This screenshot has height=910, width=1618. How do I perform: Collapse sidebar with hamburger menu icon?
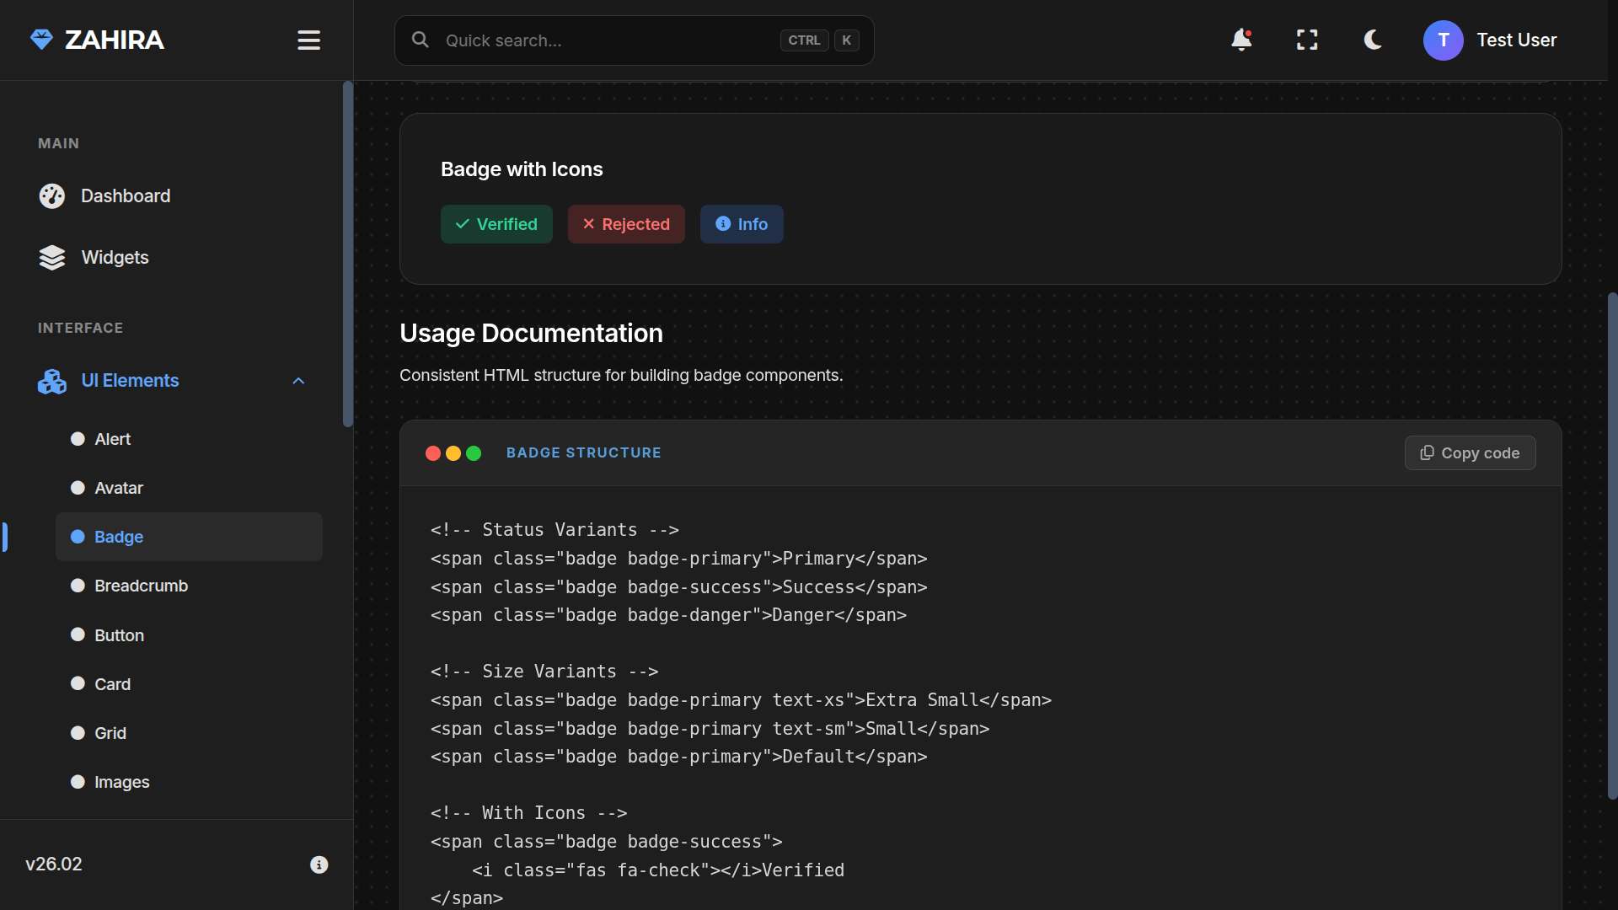coord(308,40)
